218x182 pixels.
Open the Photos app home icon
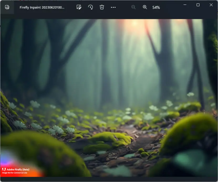[x=7, y=7]
